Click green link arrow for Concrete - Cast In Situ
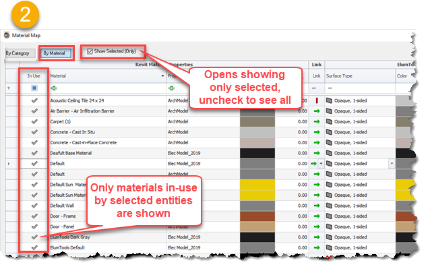 [x=315, y=132]
